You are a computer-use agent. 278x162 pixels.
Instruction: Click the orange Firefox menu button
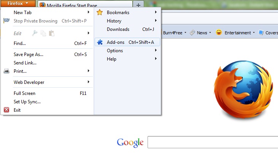[x=18, y=3]
